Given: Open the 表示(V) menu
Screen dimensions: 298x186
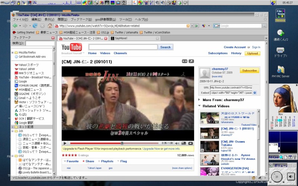Looking at the screenshot, I should pos(49,19).
